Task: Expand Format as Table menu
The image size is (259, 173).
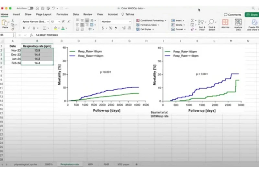Action: [x=148, y=25]
